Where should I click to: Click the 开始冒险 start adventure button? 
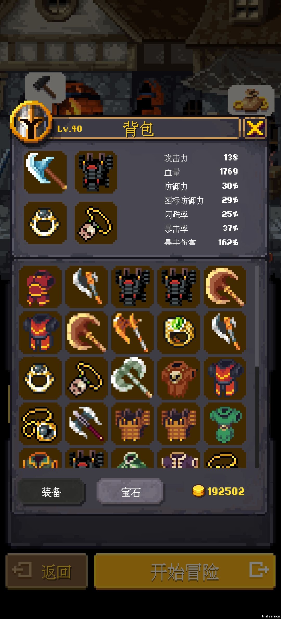click(185, 571)
